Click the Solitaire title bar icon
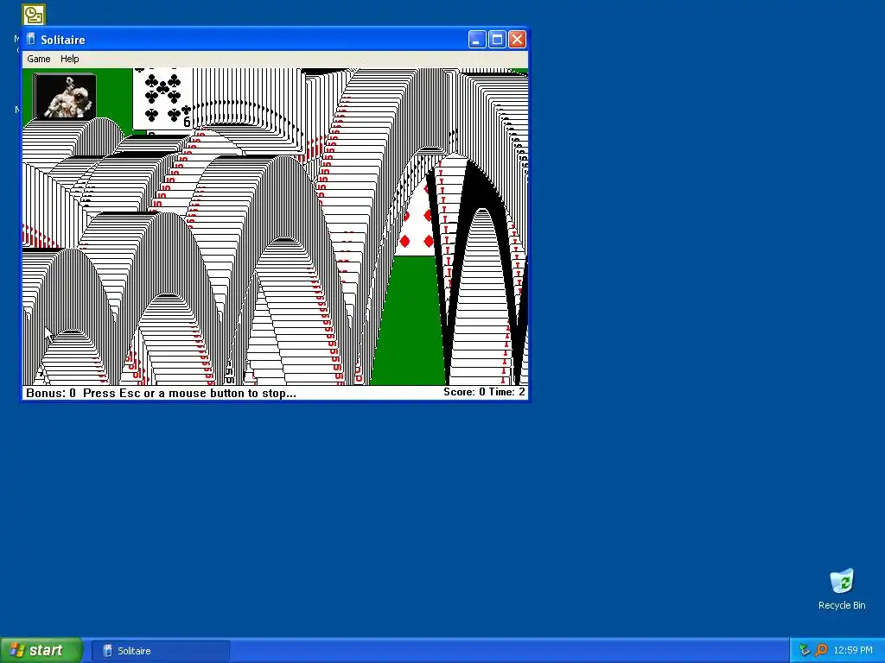This screenshot has width=885, height=663. click(x=31, y=40)
